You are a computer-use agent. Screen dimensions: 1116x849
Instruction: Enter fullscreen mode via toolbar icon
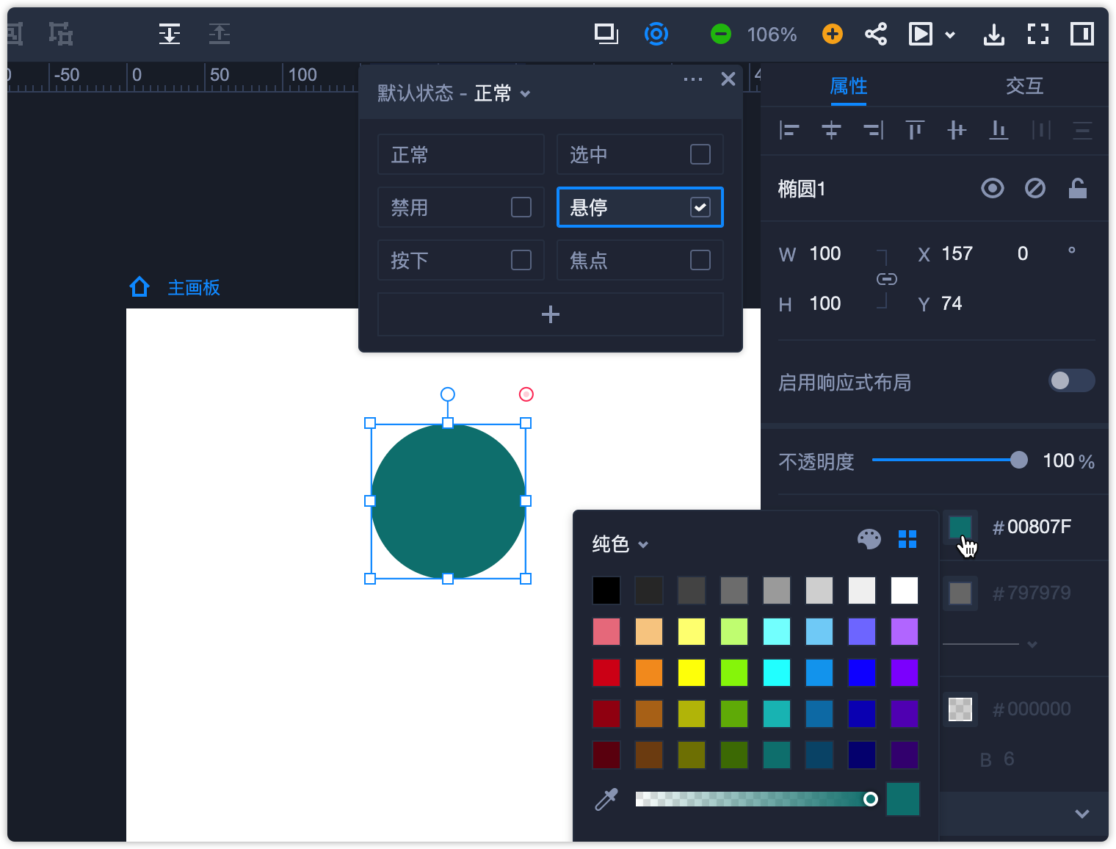[1037, 34]
